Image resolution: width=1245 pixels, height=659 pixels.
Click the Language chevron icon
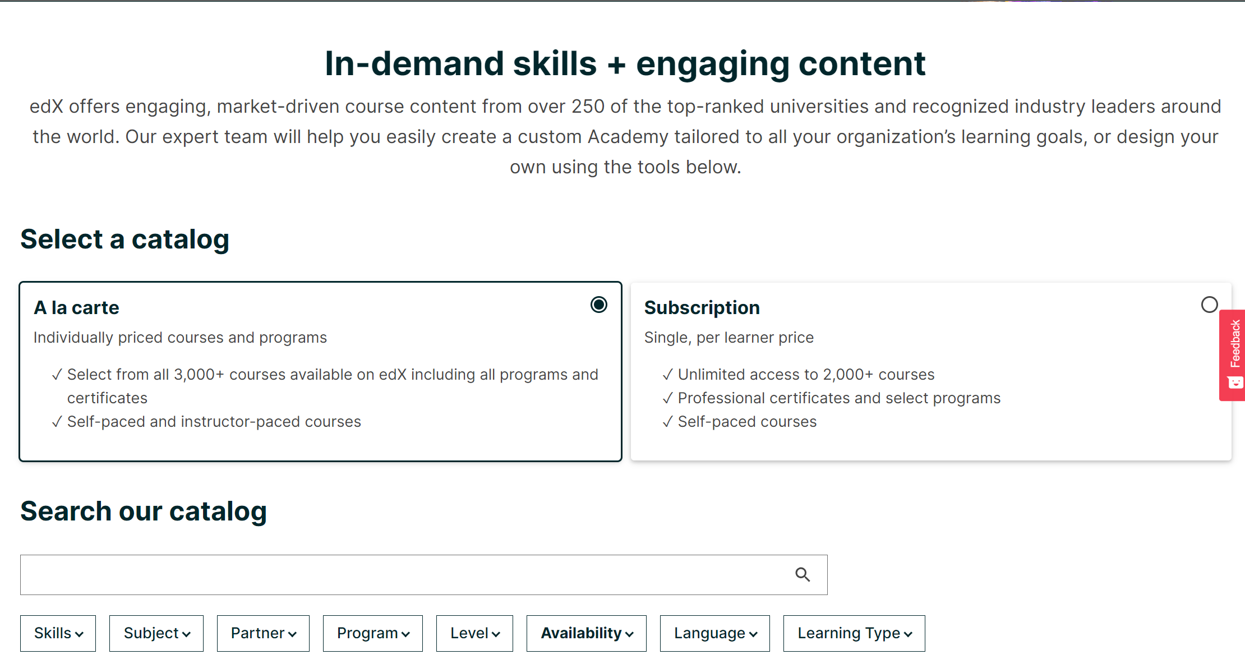[x=753, y=634]
